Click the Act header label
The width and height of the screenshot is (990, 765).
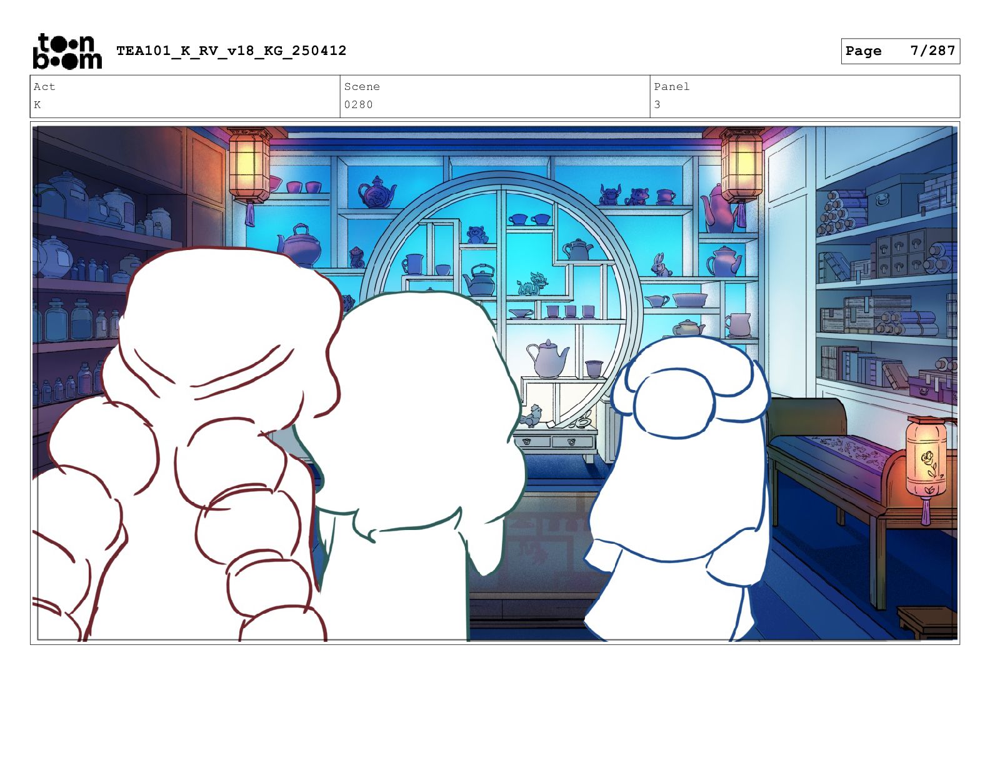tap(44, 87)
